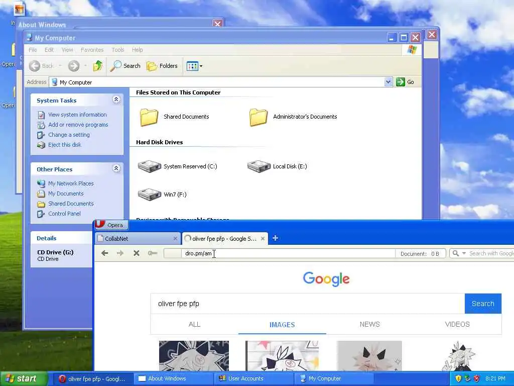Click Change a setting link
This screenshot has height=386, width=514.
(69, 135)
